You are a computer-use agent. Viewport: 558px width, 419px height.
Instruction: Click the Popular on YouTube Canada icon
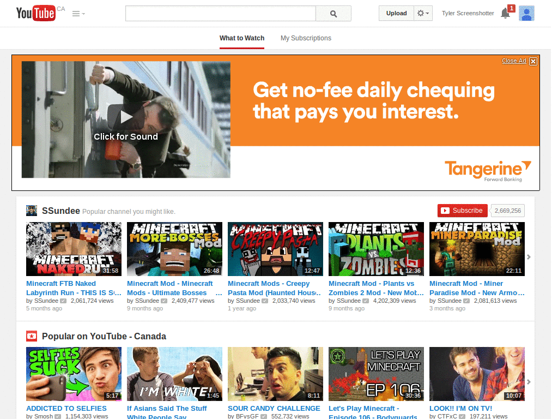coord(32,336)
